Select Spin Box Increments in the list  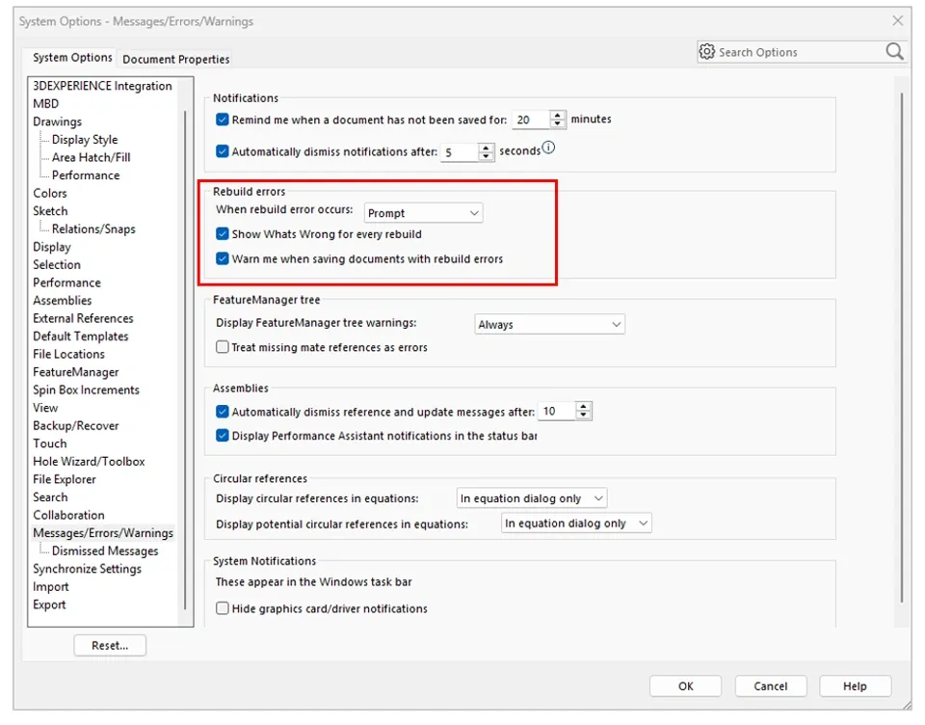(86, 389)
